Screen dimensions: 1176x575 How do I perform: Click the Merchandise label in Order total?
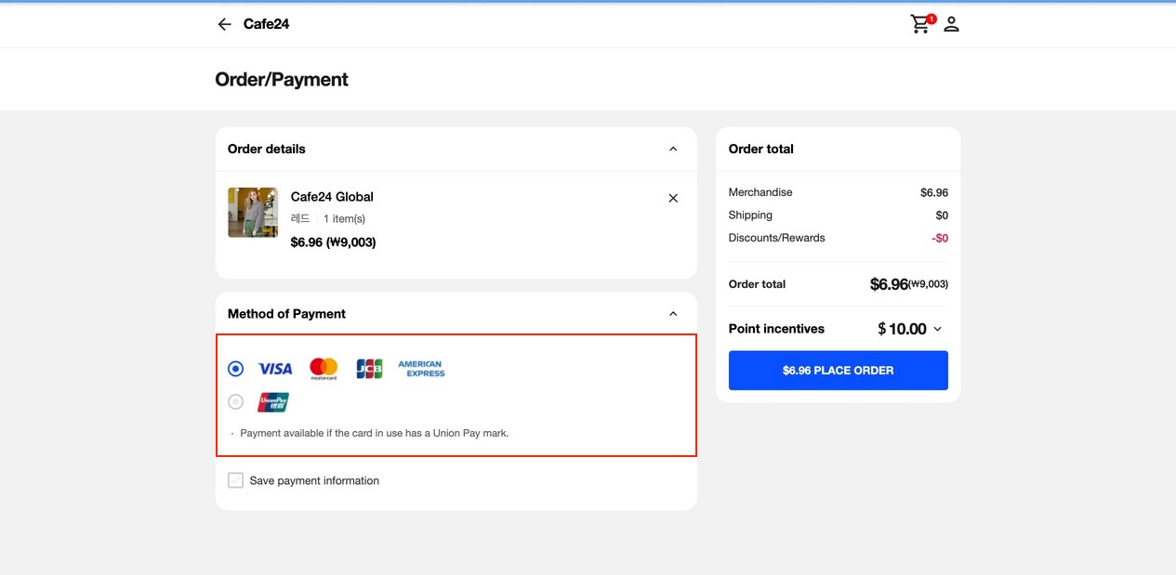point(760,192)
